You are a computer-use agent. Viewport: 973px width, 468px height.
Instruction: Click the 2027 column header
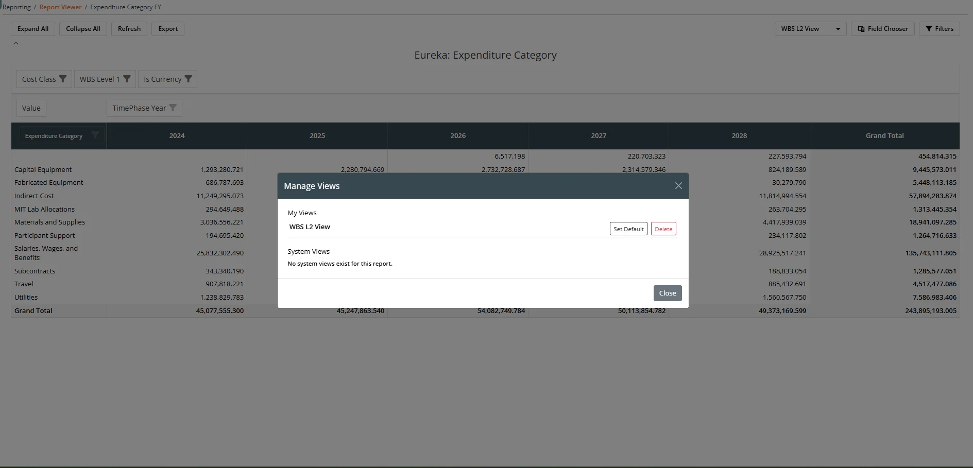click(x=599, y=135)
